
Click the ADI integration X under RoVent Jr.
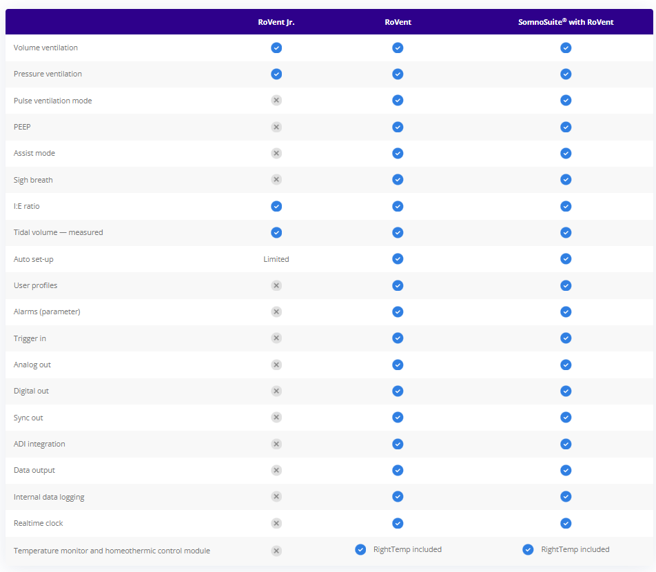click(x=276, y=444)
